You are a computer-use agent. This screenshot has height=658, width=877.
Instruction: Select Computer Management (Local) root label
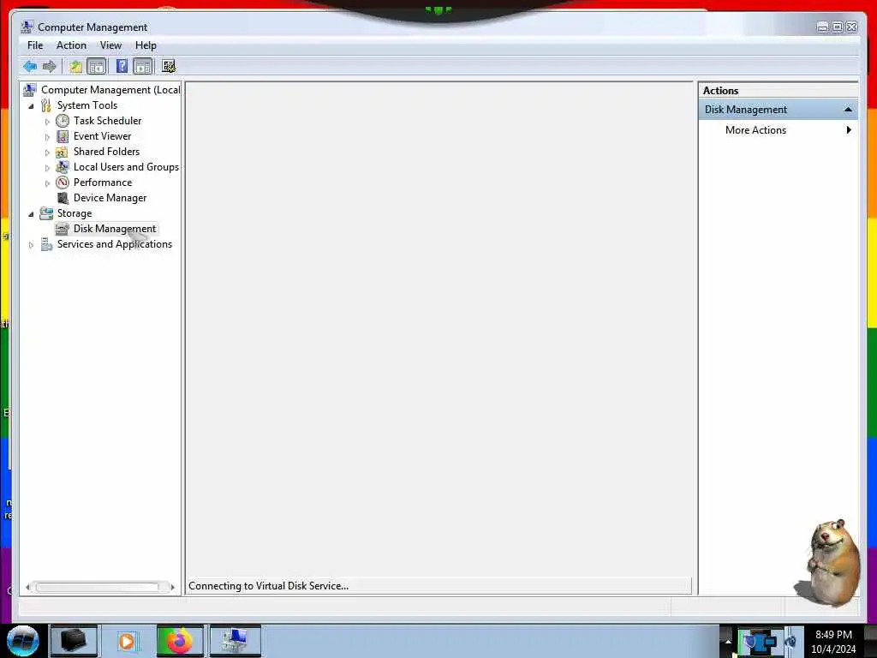pyautogui.click(x=110, y=90)
